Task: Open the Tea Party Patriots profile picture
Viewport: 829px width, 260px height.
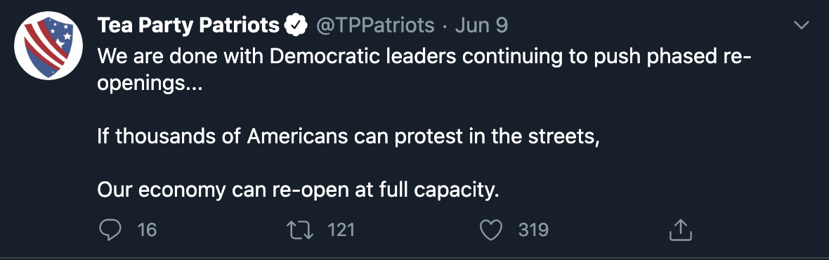Action: pos(48,46)
